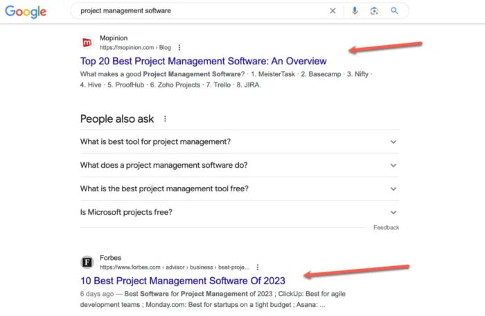The width and height of the screenshot is (485, 316).
Task: Click the Mopinion site favicon
Action: click(x=87, y=42)
